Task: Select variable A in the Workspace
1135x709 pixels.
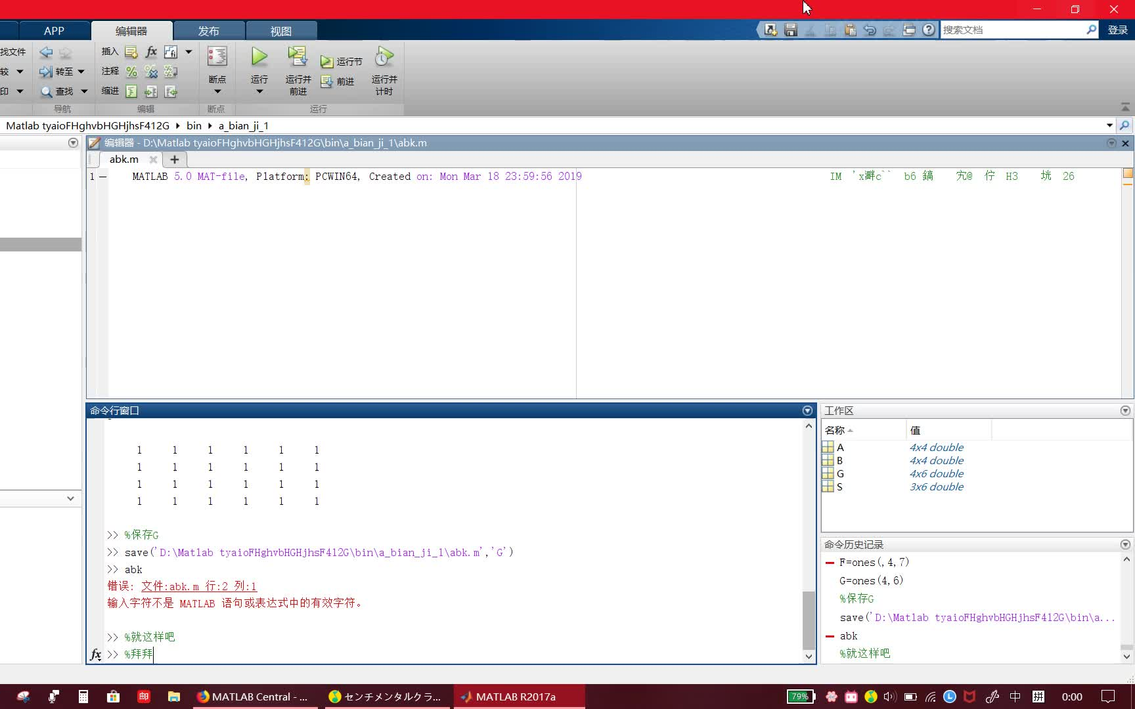Action: pyautogui.click(x=840, y=447)
